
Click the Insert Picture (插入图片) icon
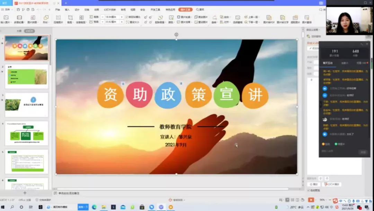coord(6,18)
